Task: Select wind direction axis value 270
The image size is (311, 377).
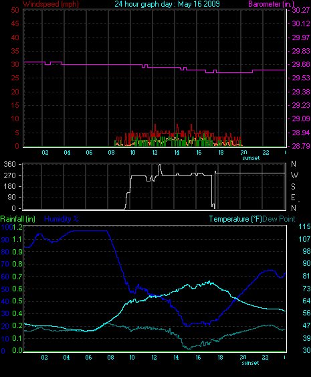Action: 10,175
